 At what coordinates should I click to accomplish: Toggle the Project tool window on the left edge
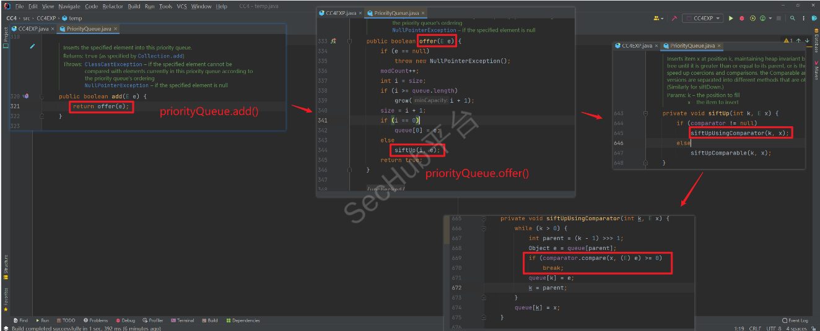coord(6,37)
